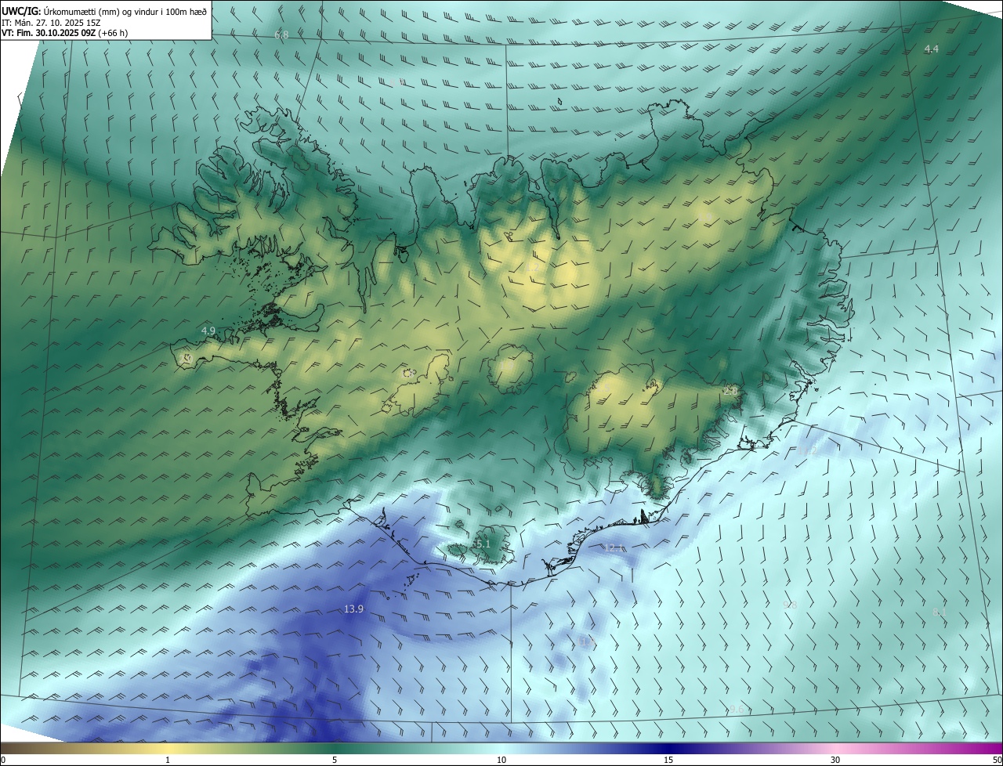Viewport: 1003px width, 766px height.
Task: Click the 9.6 value near the bottom border
Action: tap(736, 710)
